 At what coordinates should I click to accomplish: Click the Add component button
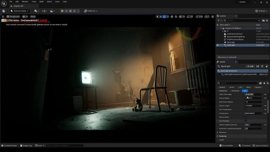coord(250,66)
